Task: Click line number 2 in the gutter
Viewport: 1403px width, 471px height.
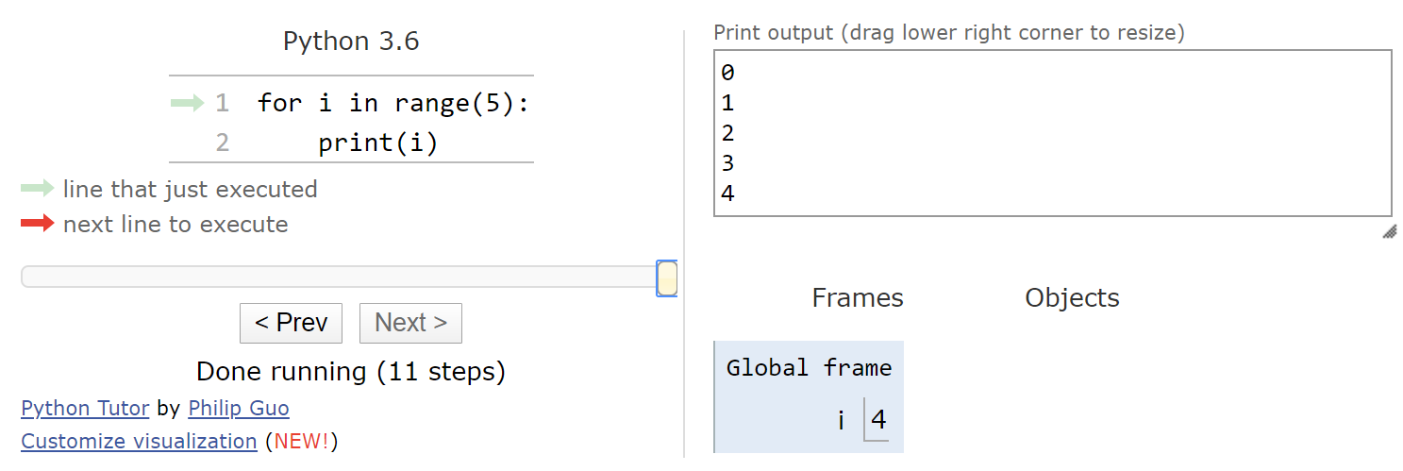Action: 222,143
